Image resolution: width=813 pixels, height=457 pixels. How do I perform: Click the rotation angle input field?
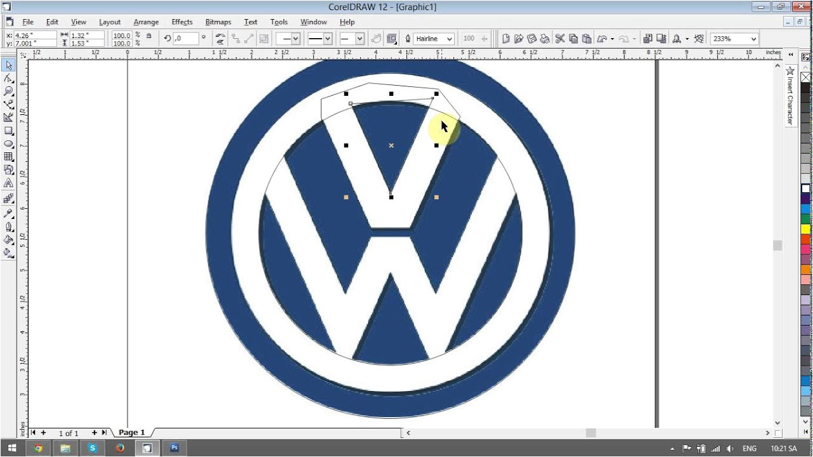(x=185, y=39)
